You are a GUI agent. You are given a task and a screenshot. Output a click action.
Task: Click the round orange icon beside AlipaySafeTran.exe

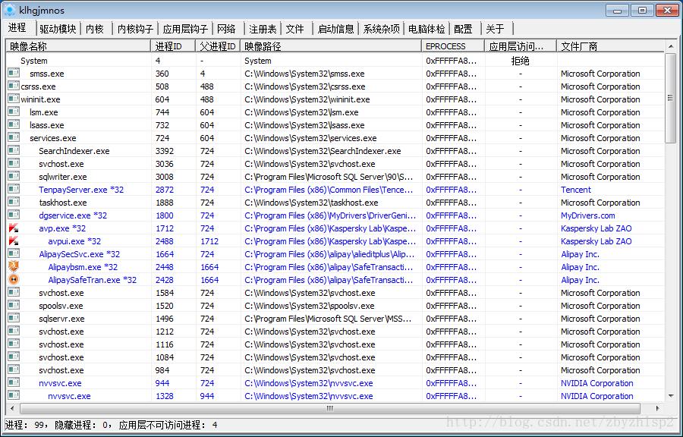tap(14, 280)
